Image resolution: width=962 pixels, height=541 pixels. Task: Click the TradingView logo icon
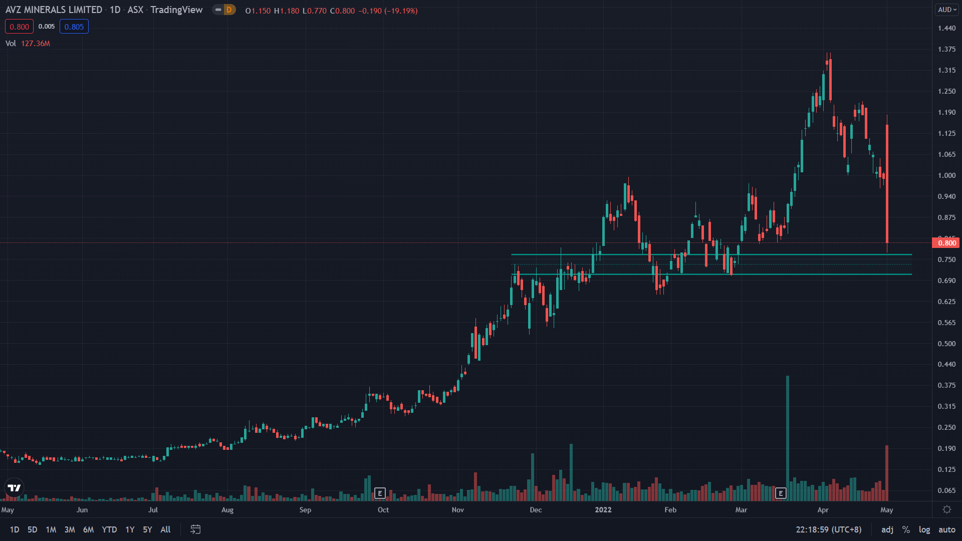point(14,487)
